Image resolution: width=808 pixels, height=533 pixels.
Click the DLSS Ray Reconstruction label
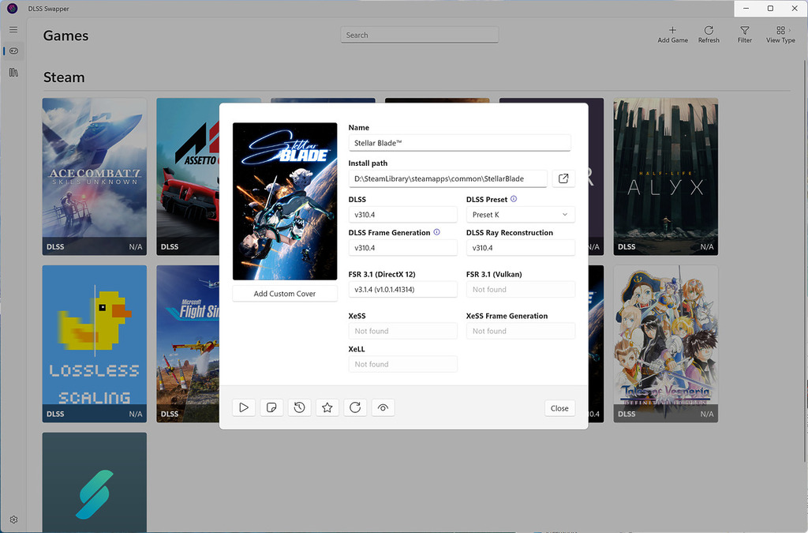point(510,232)
